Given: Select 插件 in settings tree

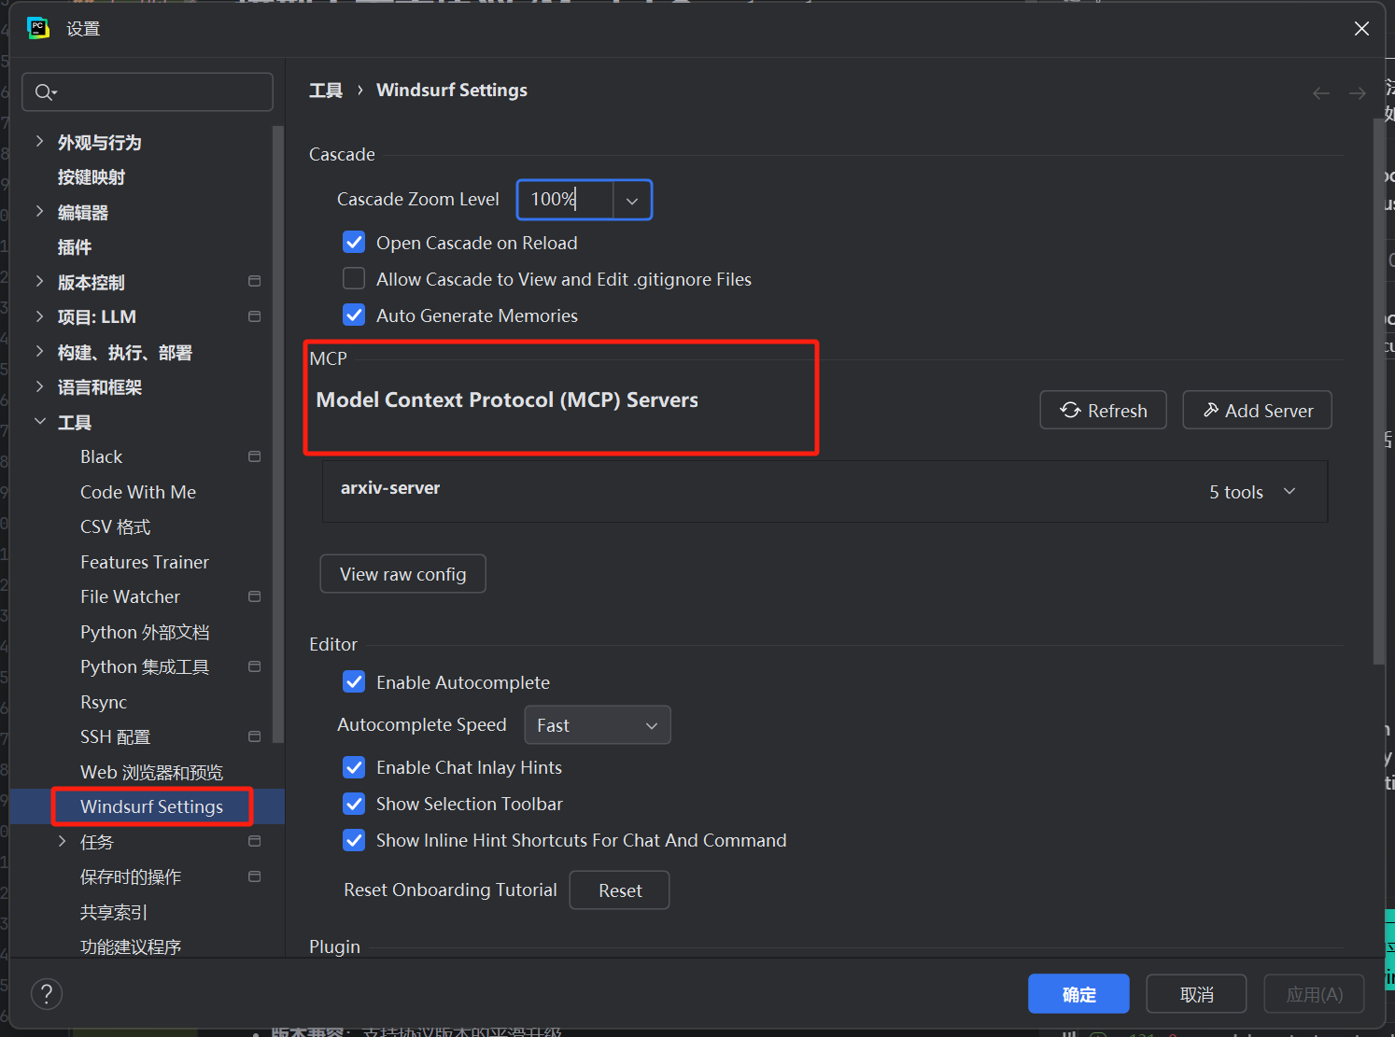Looking at the screenshot, I should pos(75,247).
